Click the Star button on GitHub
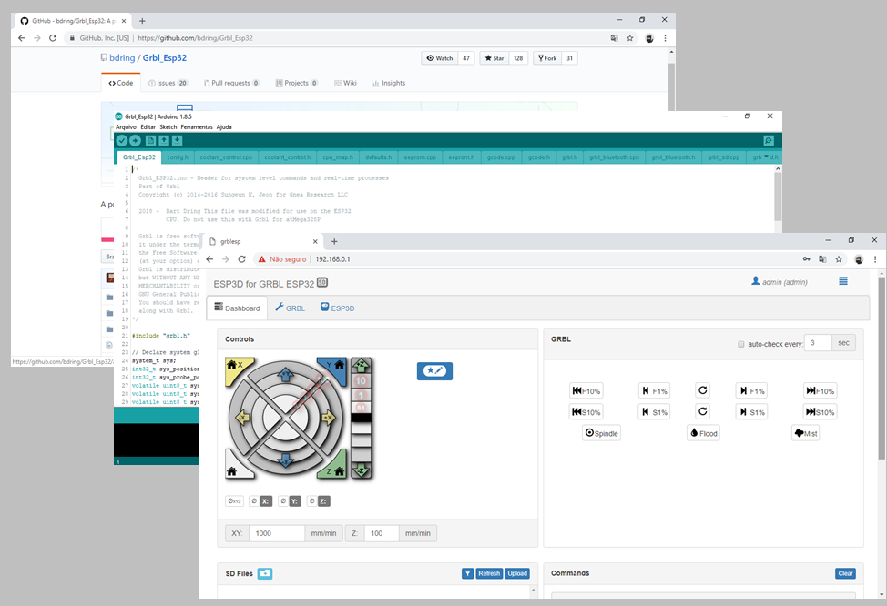Viewport: 887px width, 606px height. pyautogui.click(x=494, y=58)
